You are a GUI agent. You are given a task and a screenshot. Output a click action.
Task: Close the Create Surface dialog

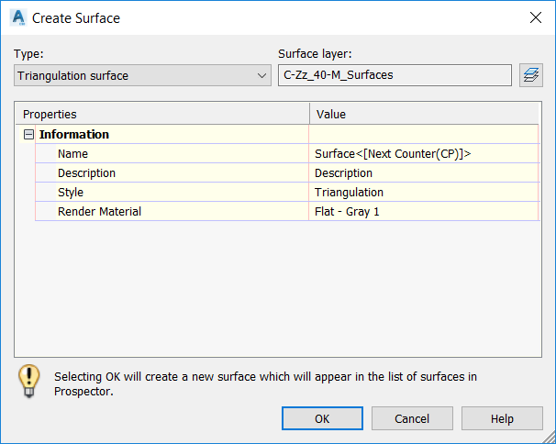pos(535,17)
